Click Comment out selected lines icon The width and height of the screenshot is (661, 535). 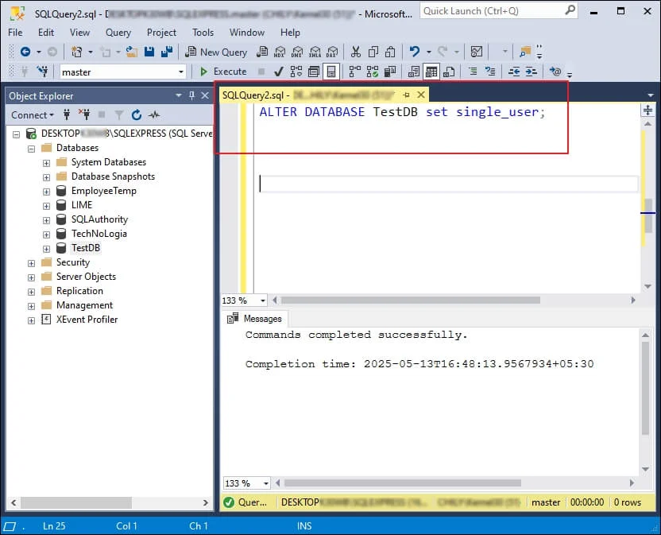pos(473,72)
